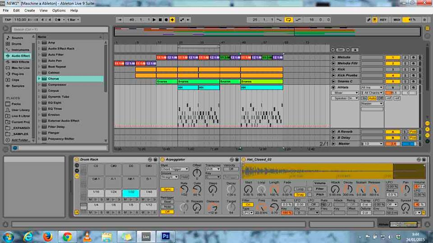Toggle Snap button in Hat_Closed_02
433x243 pixels.
tap(300, 195)
